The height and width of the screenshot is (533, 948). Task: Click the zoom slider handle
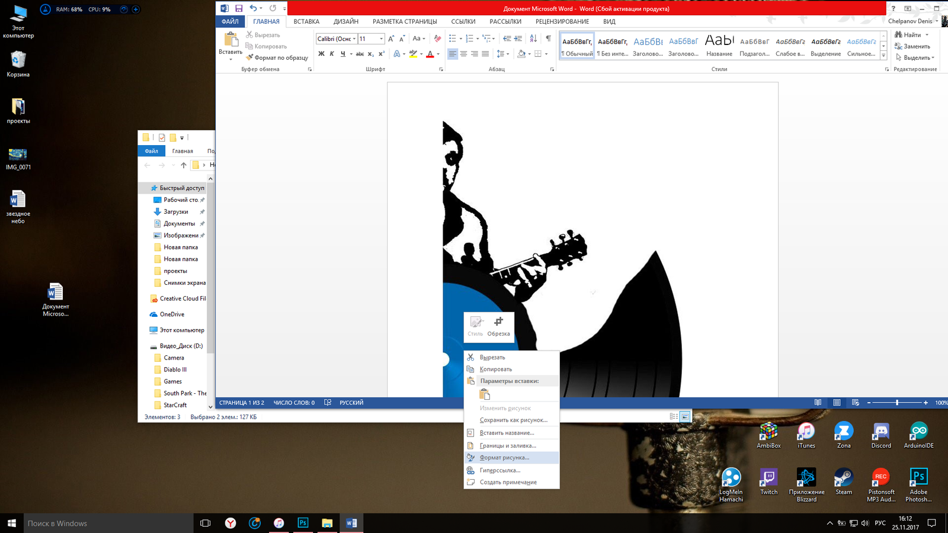tap(897, 403)
